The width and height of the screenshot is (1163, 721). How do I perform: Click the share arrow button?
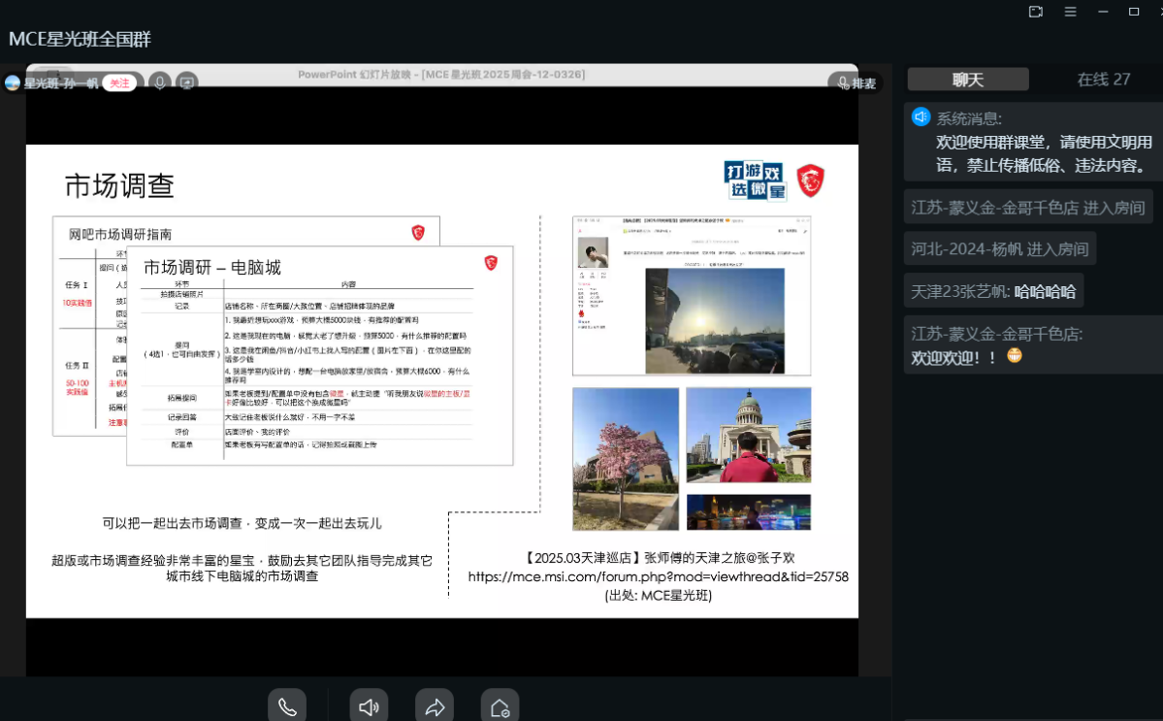435,706
